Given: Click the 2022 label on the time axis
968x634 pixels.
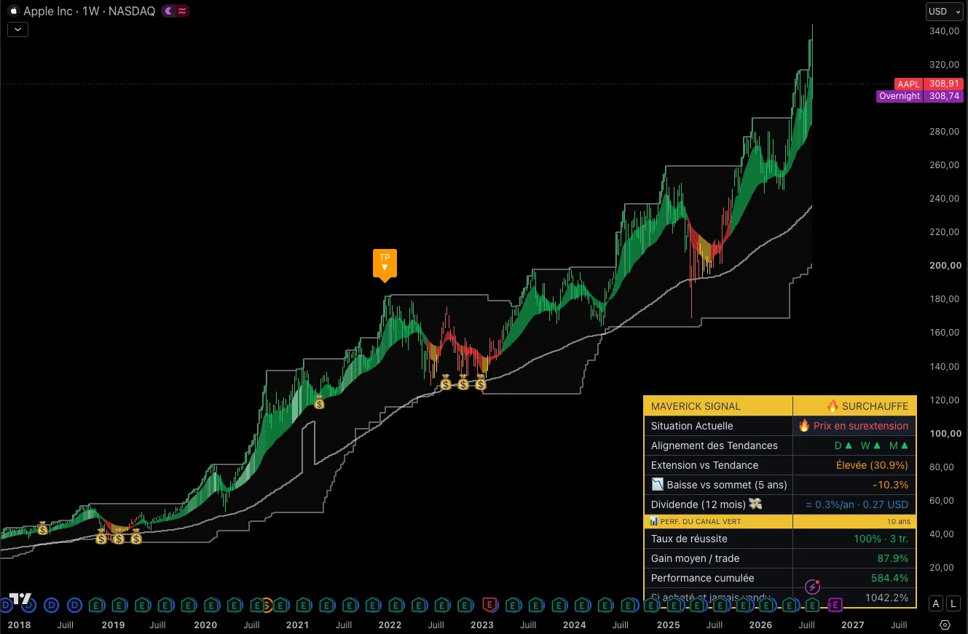Looking at the screenshot, I should (390, 625).
